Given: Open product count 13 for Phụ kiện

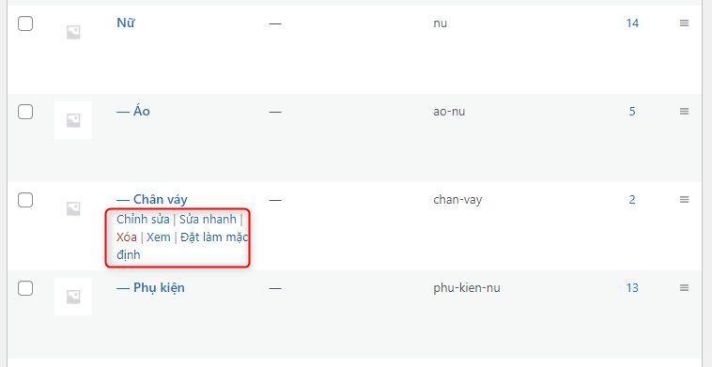Looking at the screenshot, I should 632,288.
